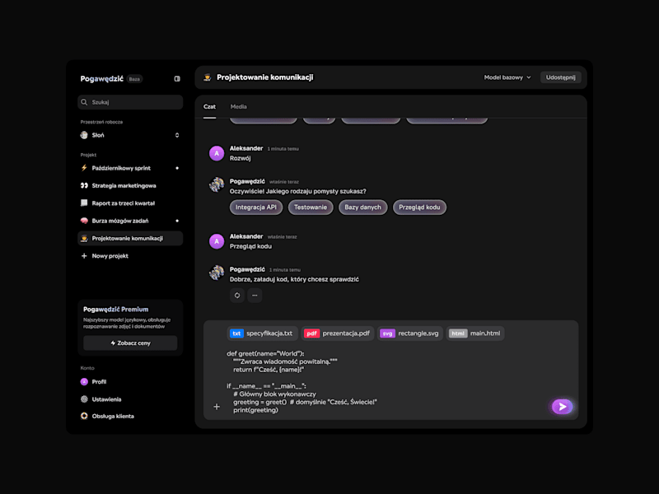Click the Słoń workspace avatar

pyautogui.click(x=84, y=135)
